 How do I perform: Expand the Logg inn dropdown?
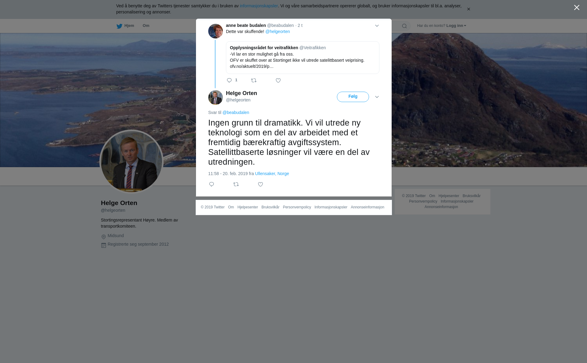pyautogui.click(x=456, y=26)
